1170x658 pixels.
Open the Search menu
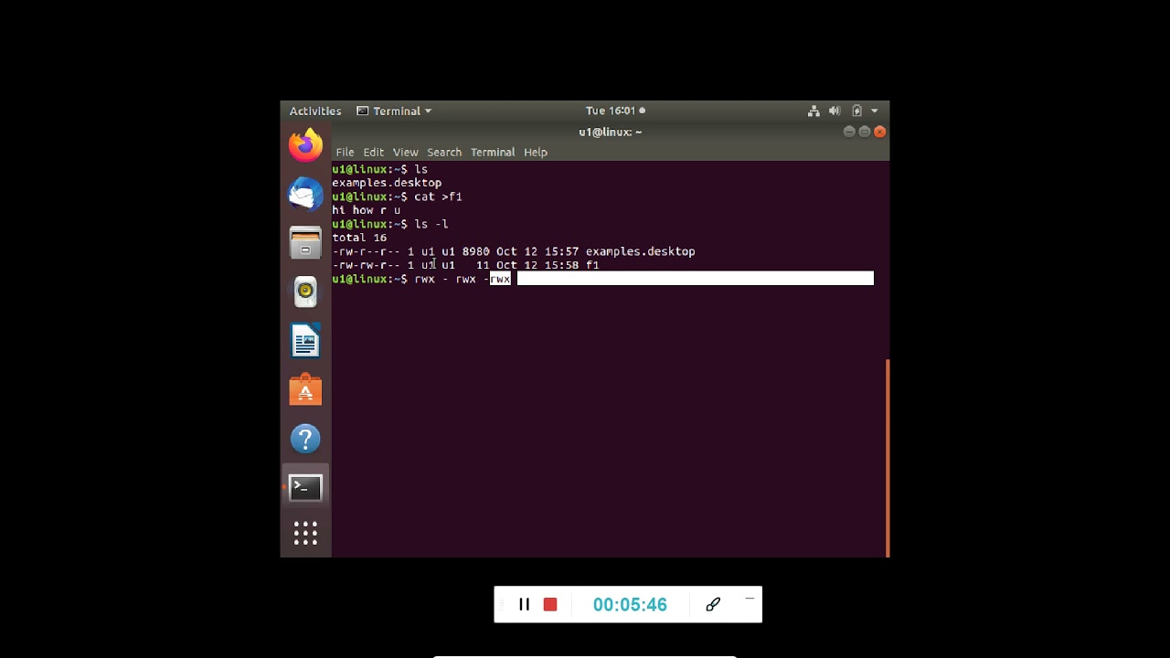[444, 152]
